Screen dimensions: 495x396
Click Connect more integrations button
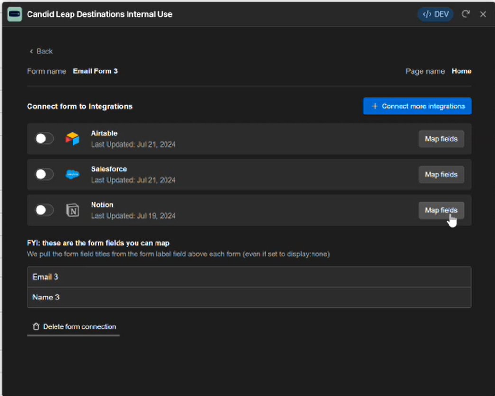click(x=417, y=106)
